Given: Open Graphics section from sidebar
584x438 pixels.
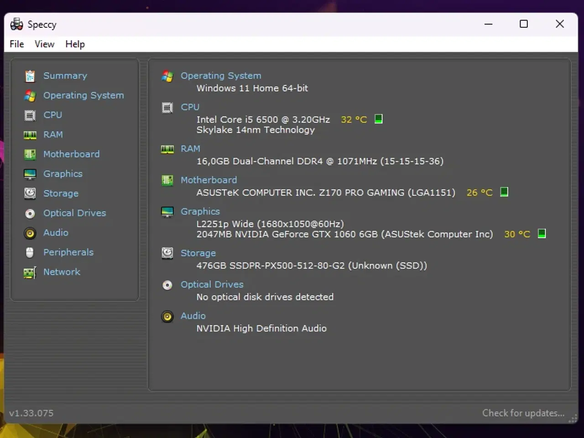Looking at the screenshot, I should [x=63, y=174].
